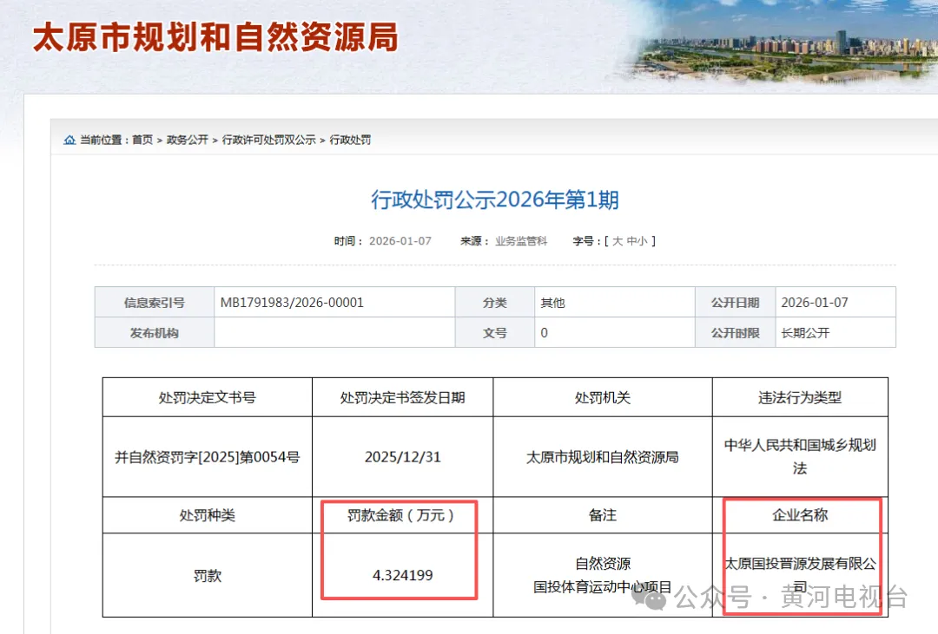This screenshot has width=938, height=634.
Task: Click the headline 行政处罚公示2026年第1期
Action: click(x=495, y=199)
